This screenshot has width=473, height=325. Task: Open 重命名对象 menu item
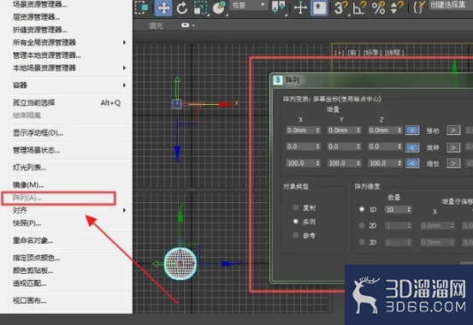point(33,241)
